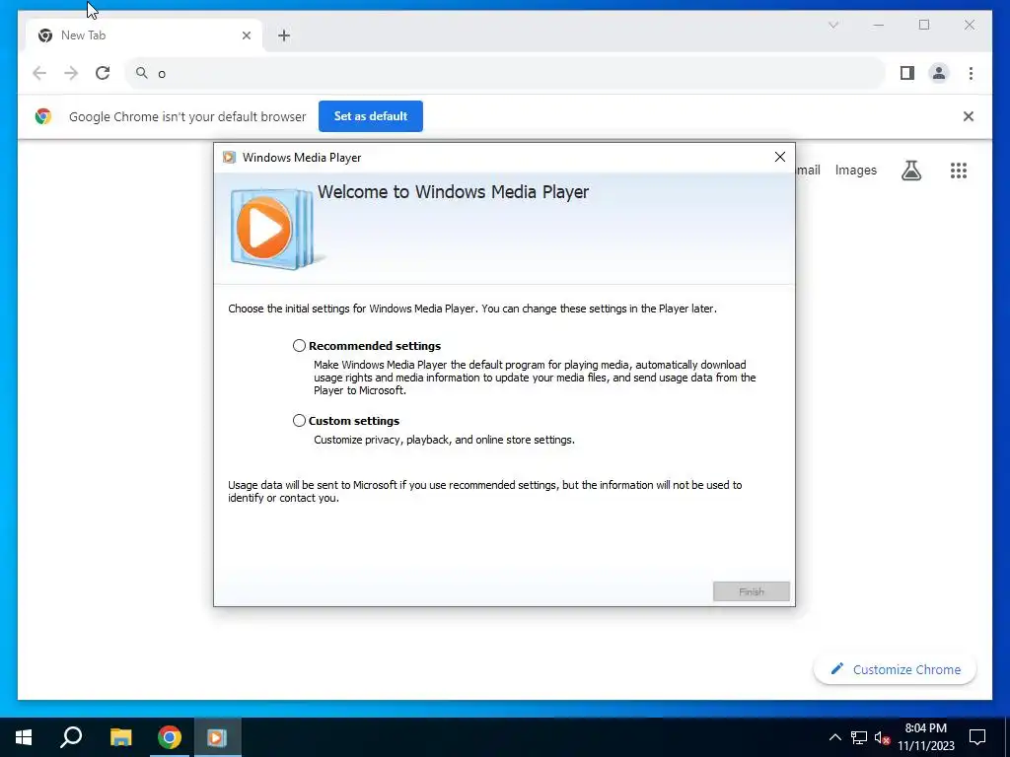Open File Explorer from taskbar
This screenshot has width=1010, height=757.
(120, 737)
